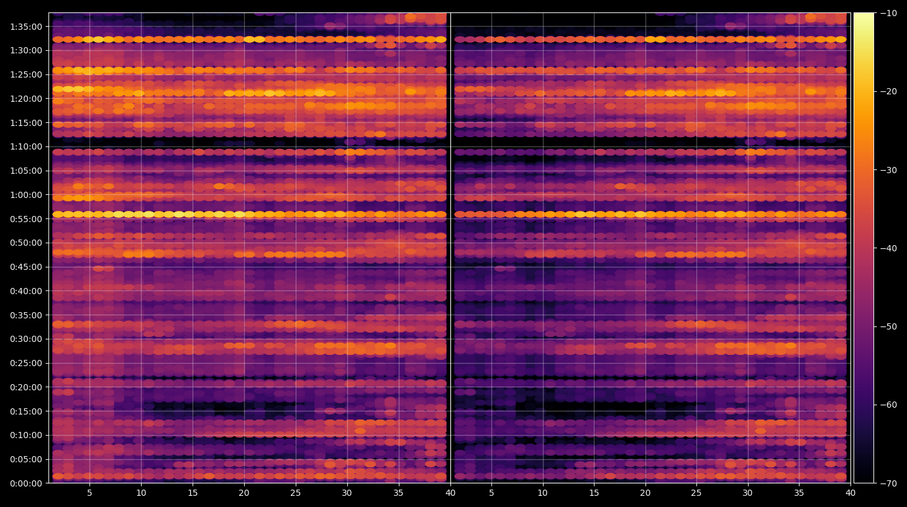The image size is (907, 507).
Task: Click x-axis label 25 under right heatmap
Action: (x=696, y=493)
